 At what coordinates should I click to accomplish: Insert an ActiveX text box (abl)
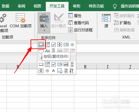pyautogui.click(x=66, y=65)
